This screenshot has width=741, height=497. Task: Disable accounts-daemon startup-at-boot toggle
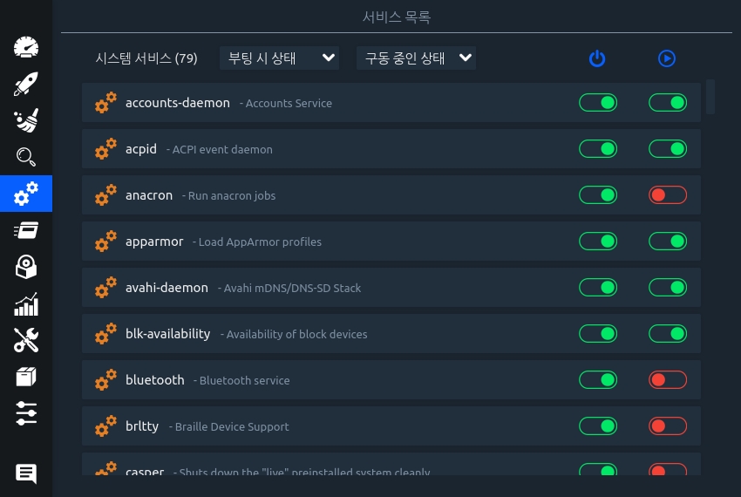[x=598, y=103]
